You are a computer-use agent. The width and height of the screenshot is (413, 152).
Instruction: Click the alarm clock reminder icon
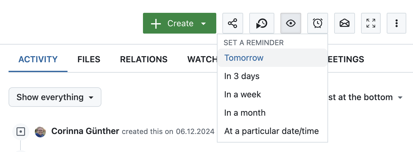click(x=317, y=23)
